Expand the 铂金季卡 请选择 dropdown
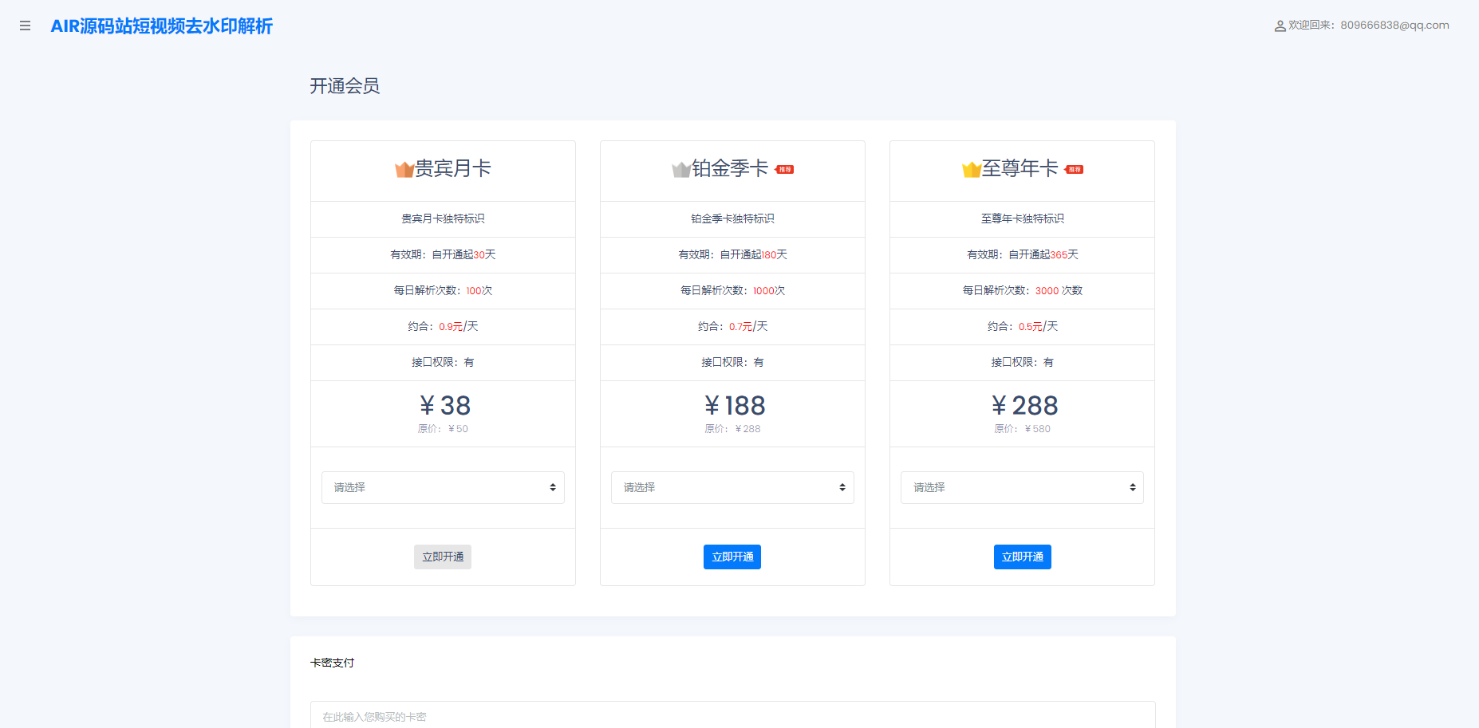 [732, 487]
